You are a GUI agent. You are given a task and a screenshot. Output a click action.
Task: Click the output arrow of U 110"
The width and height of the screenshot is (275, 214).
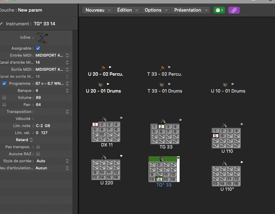[242, 162]
